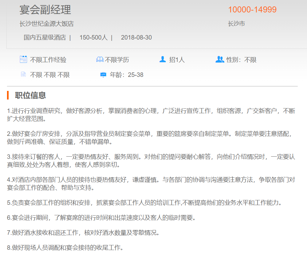Click the single person recruitment icon

click(163, 59)
